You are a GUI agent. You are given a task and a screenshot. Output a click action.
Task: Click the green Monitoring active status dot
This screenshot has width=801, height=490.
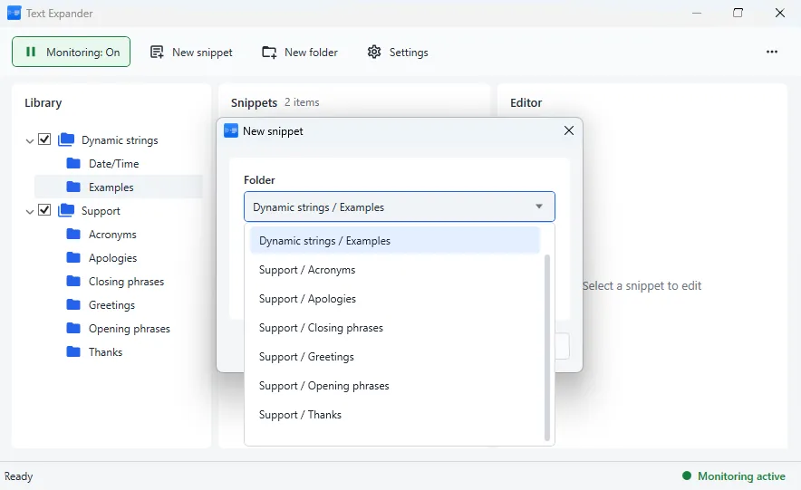(687, 476)
